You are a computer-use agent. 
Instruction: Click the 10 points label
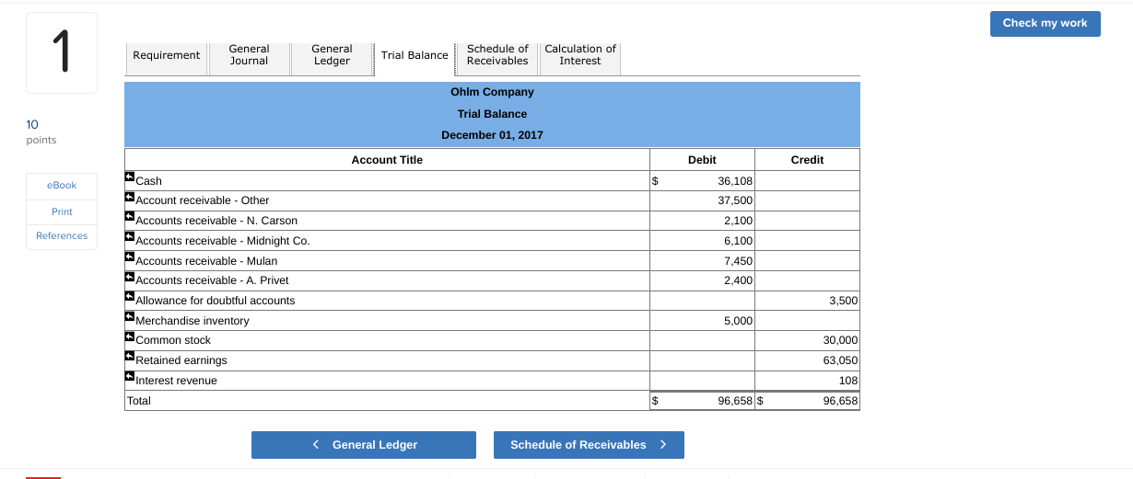coord(41,131)
